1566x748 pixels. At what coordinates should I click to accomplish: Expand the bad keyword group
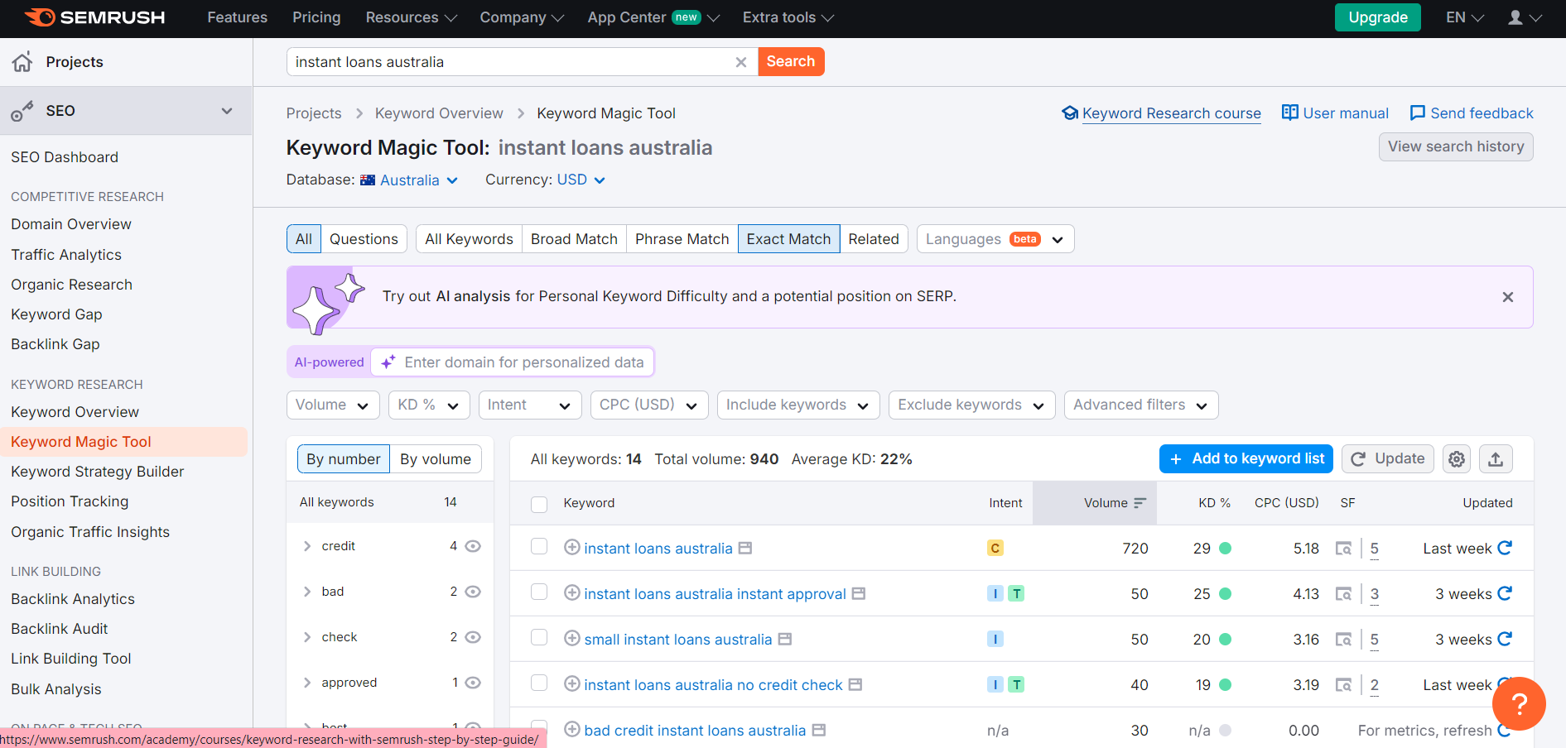tap(307, 592)
